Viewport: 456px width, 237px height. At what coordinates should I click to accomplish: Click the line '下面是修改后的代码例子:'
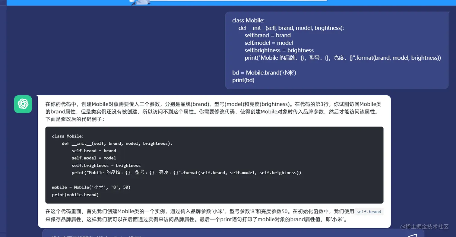point(74,119)
